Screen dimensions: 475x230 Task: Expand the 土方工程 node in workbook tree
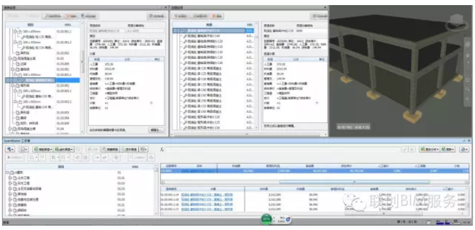pyautogui.click(x=10, y=178)
